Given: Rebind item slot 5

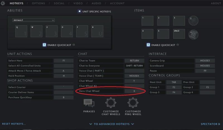Looking at the screenshot, I should (163, 34).
